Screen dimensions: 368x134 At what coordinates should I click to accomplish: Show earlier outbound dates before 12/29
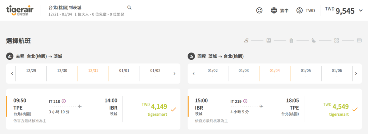pos(12,73)
